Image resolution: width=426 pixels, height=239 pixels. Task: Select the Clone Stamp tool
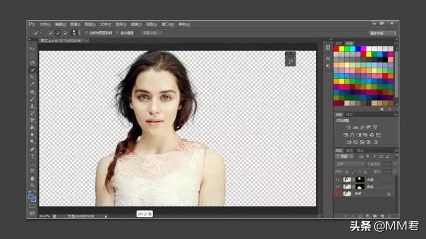pos(32,106)
